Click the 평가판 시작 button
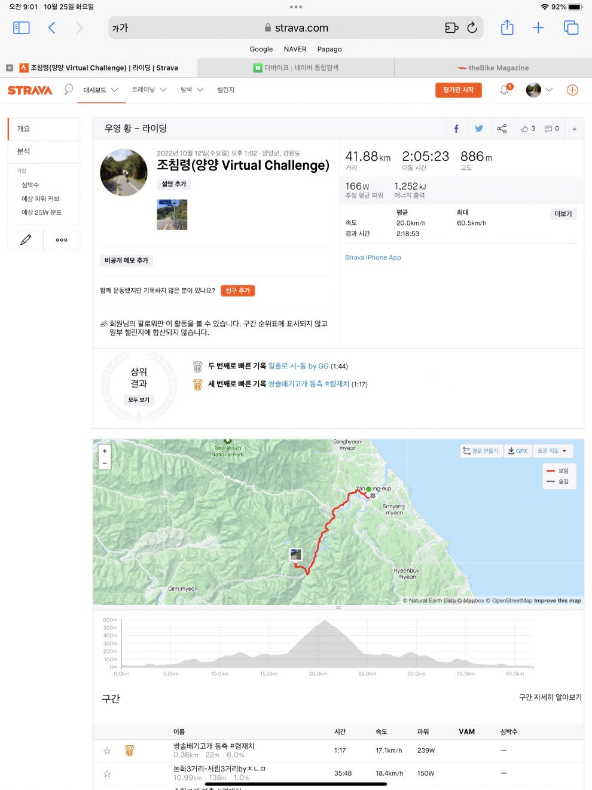Image resolution: width=592 pixels, height=790 pixels. tap(459, 90)
